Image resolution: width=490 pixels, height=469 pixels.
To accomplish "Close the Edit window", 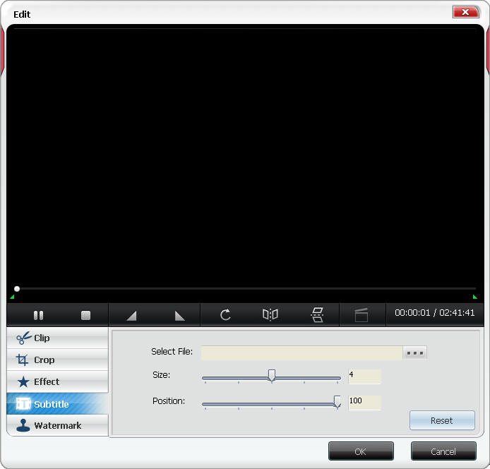I will 465,12.
